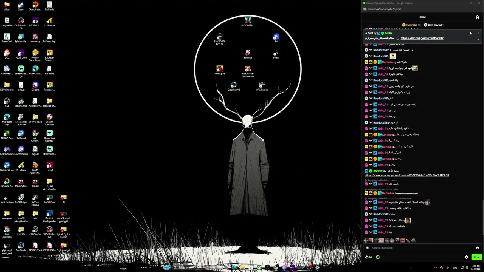The width and height of the screenshot is (484, 272).
Task: Launch Crosshair V2 shortcut
Action: pyautogui.click(x=234, y=87)
